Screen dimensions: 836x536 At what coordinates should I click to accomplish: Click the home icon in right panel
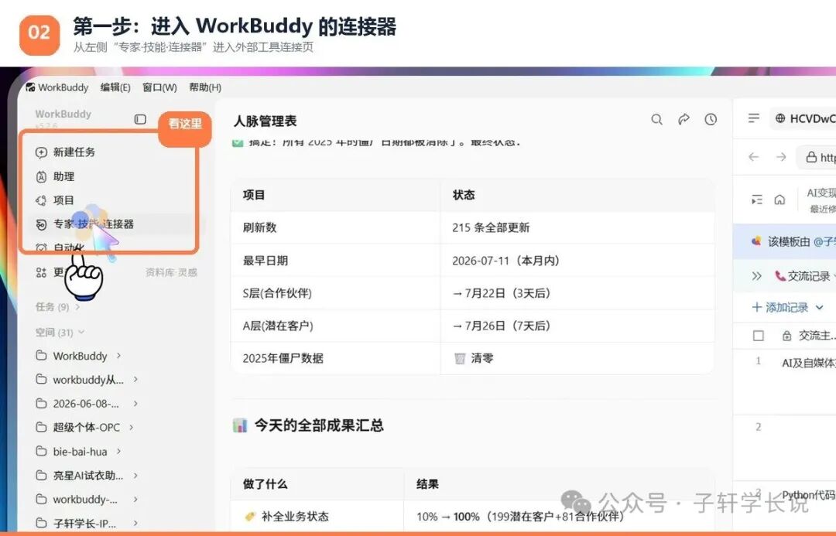[x=779, y=200]
